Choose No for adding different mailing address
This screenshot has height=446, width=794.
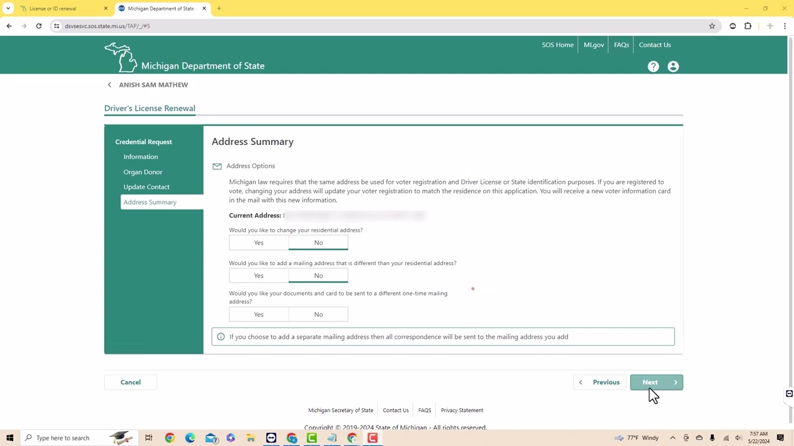(x=318, y=276)
